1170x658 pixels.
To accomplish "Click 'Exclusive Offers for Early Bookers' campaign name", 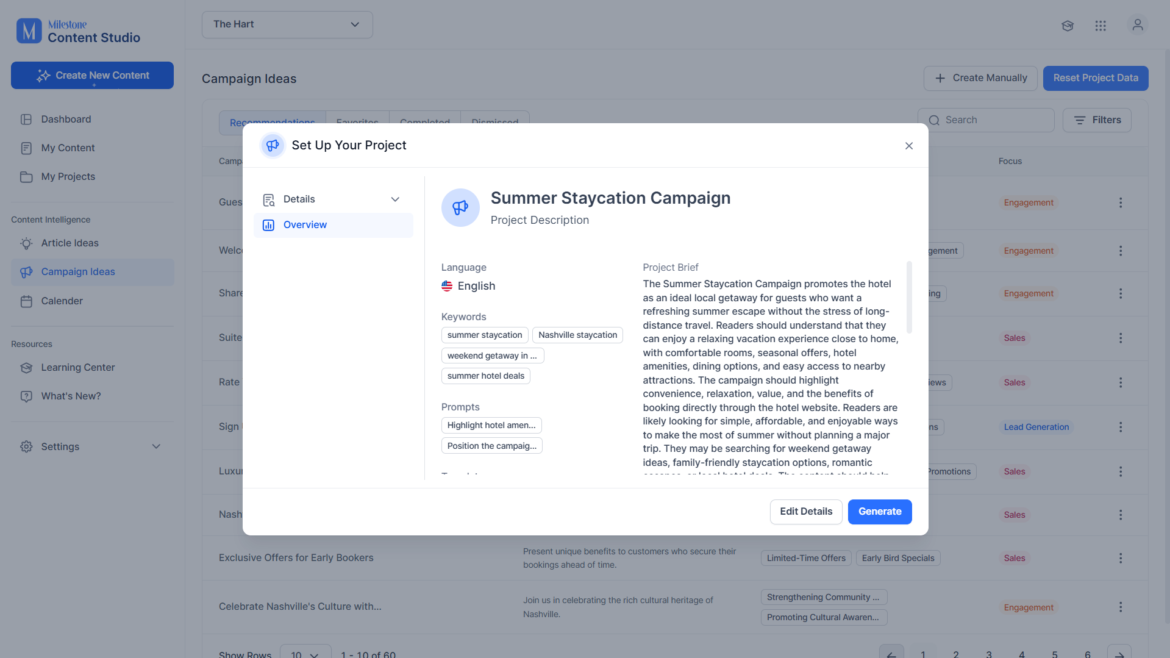I will [x=296, y=558].
